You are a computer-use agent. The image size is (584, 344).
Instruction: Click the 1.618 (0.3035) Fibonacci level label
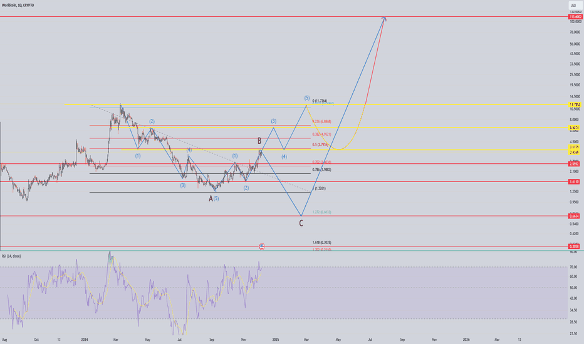pos(321,242)
